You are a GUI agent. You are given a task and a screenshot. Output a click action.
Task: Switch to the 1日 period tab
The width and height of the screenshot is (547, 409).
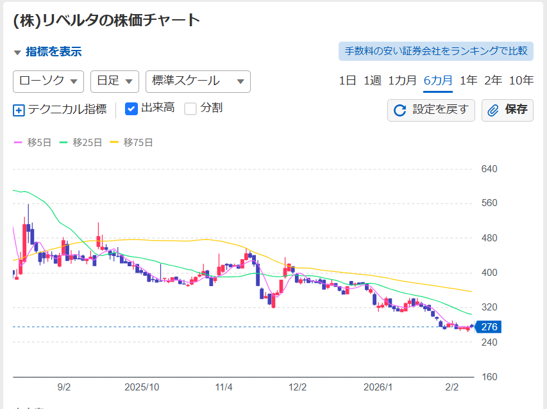346,81
